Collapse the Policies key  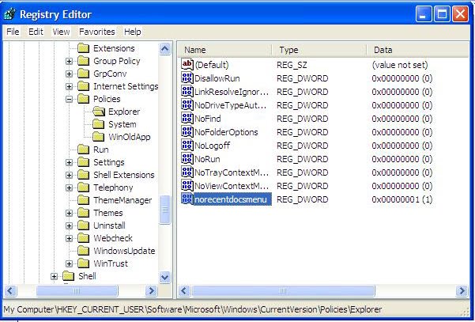pos(69,99)
